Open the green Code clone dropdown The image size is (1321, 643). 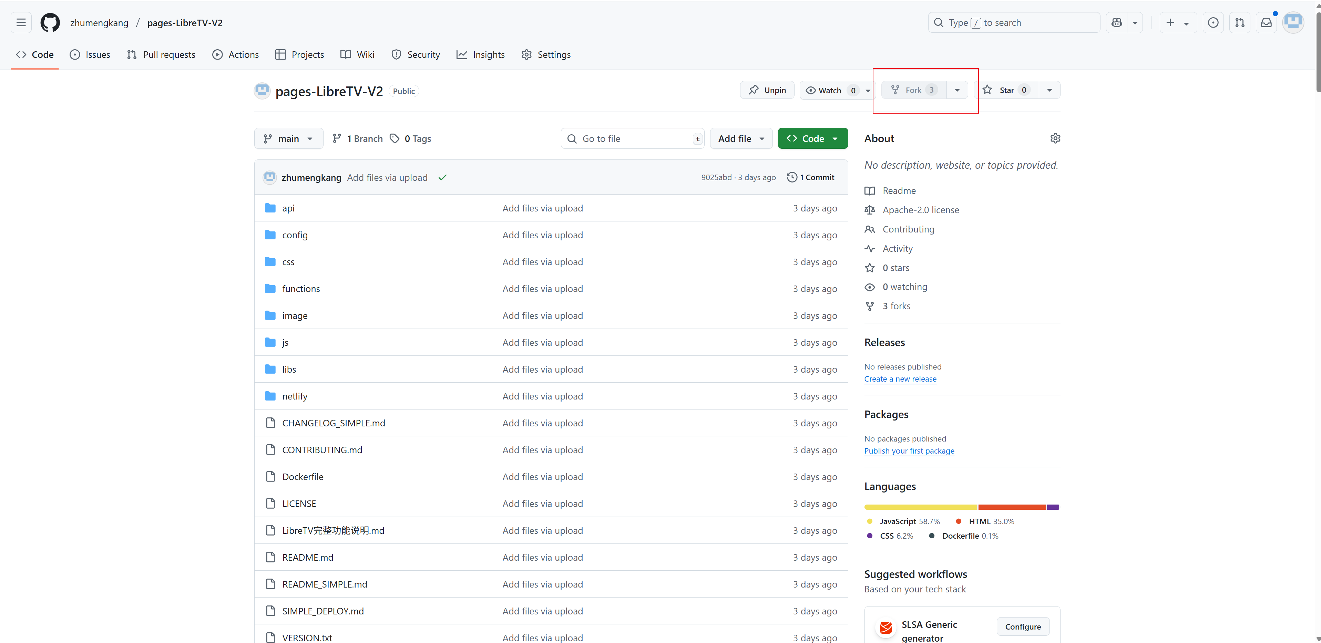[x=813, y=138]
